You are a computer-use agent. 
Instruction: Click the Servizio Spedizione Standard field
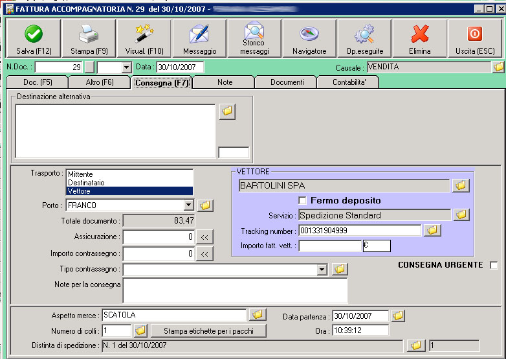[375, 215]
